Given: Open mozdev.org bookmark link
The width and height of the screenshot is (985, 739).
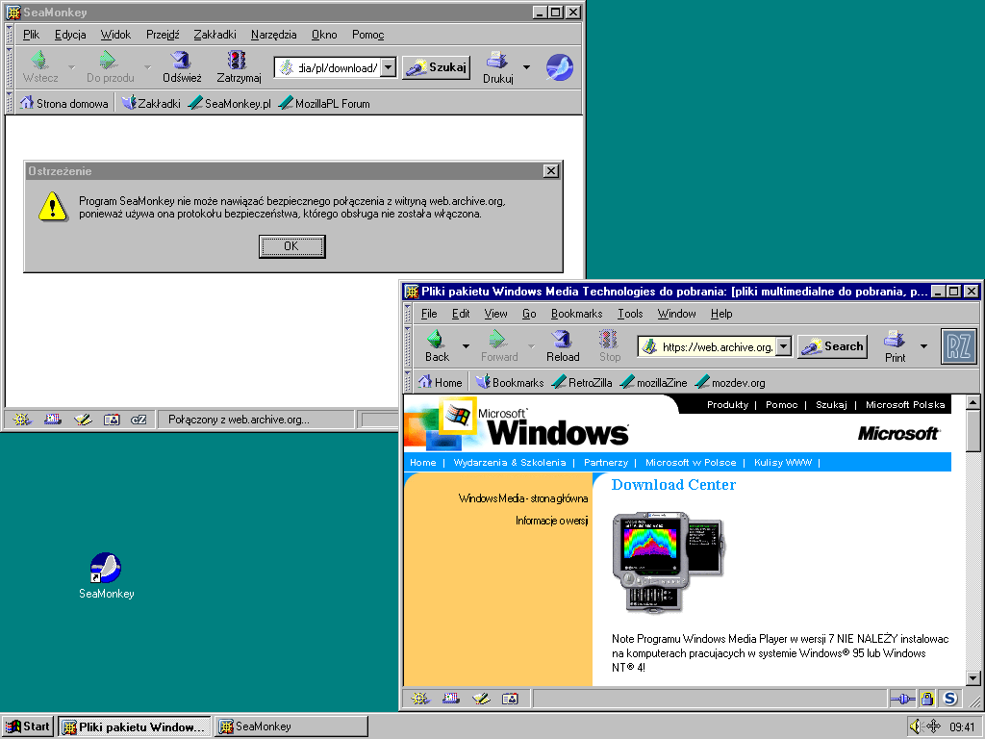Looking at the screenshot, I should point(730,382).
